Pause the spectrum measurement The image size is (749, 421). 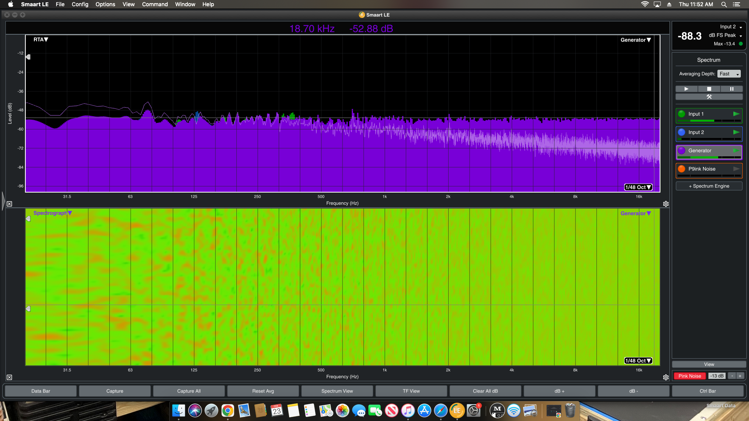[731, 89]
